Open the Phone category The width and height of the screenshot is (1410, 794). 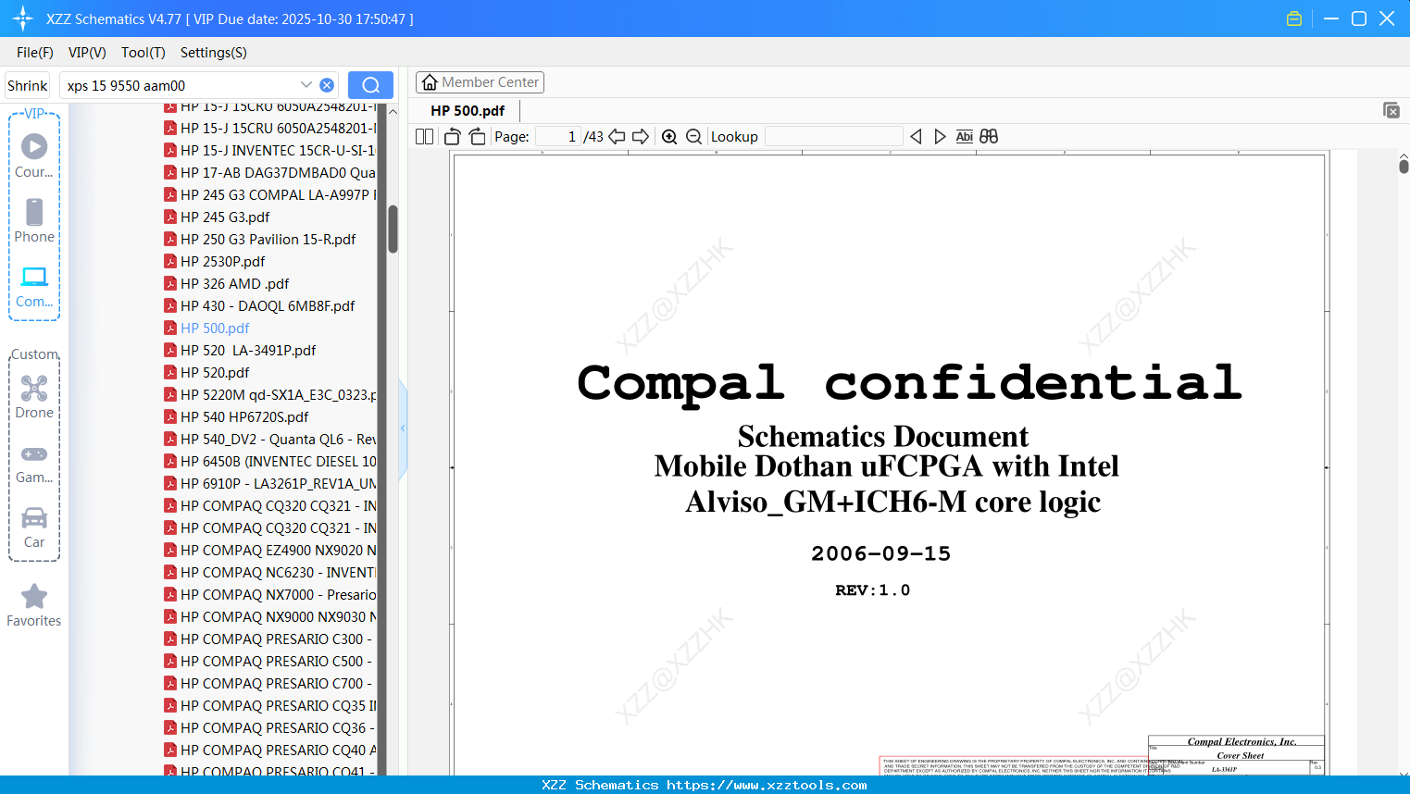(34, 221)
